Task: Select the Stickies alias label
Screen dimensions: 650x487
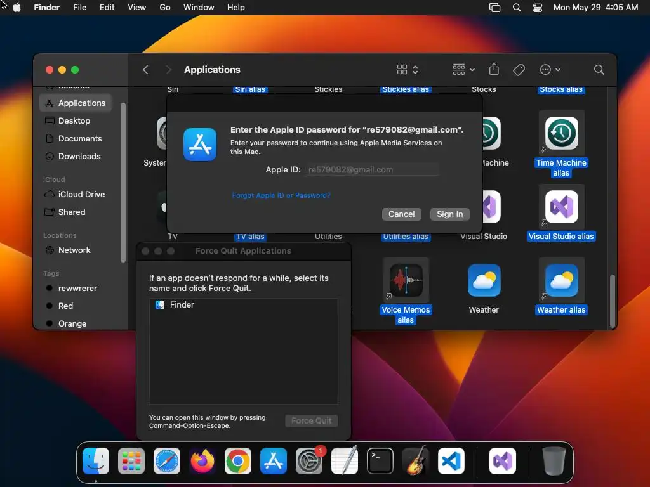Action: (406, 89)
